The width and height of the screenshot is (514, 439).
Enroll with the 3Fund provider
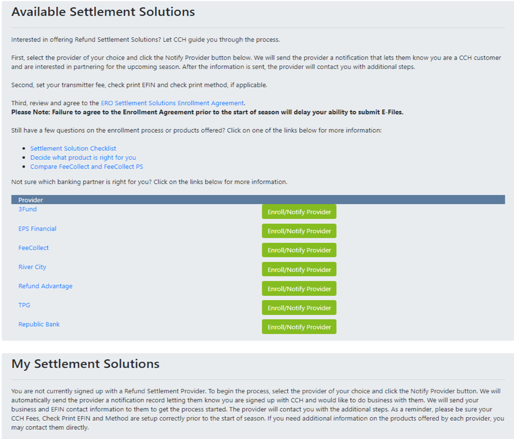(x=299, y=211)
